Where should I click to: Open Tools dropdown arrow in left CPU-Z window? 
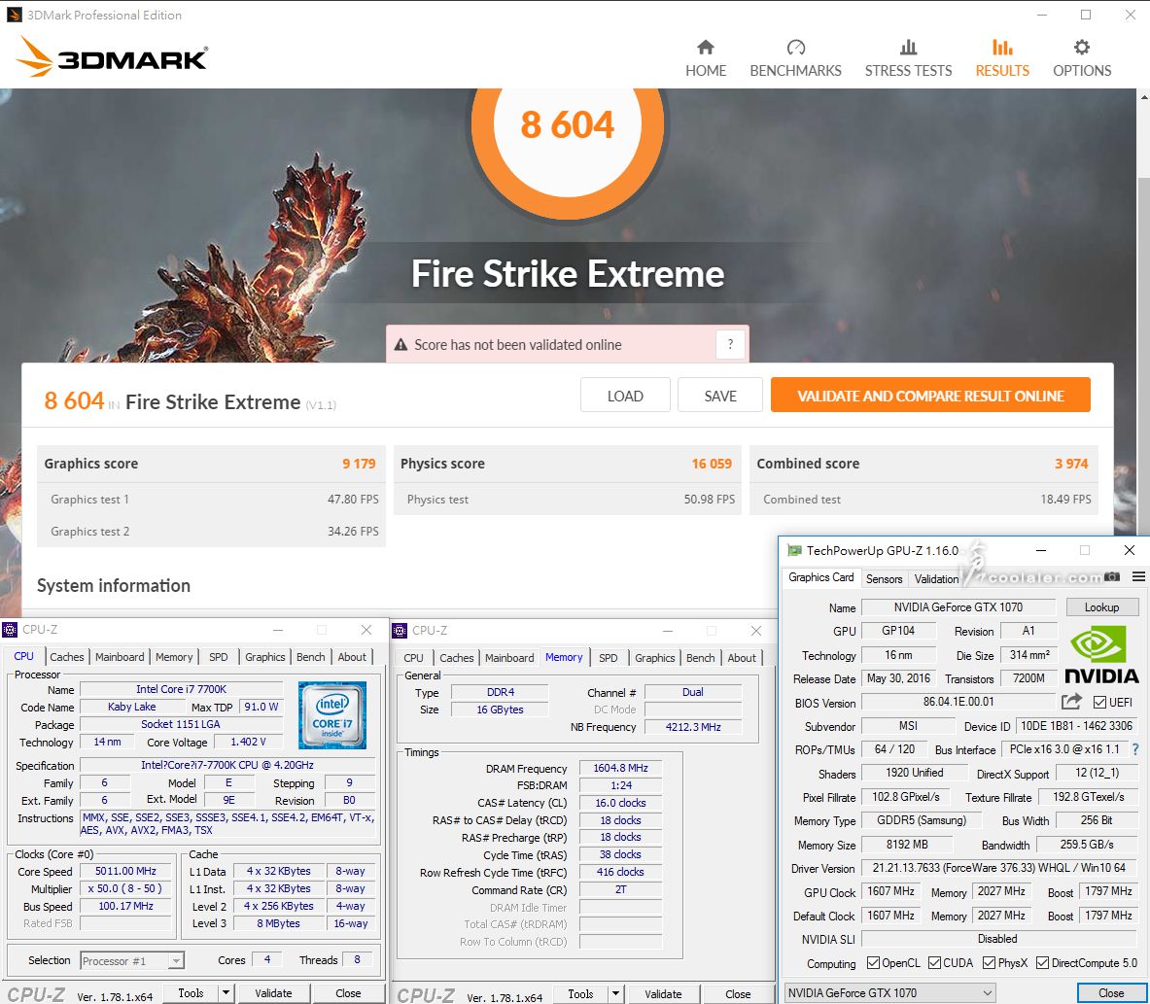coord(226,993)
